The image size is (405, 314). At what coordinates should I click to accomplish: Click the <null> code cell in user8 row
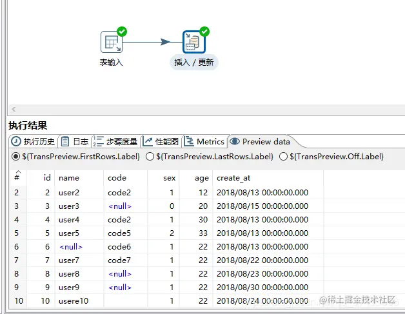pos(126,274)
